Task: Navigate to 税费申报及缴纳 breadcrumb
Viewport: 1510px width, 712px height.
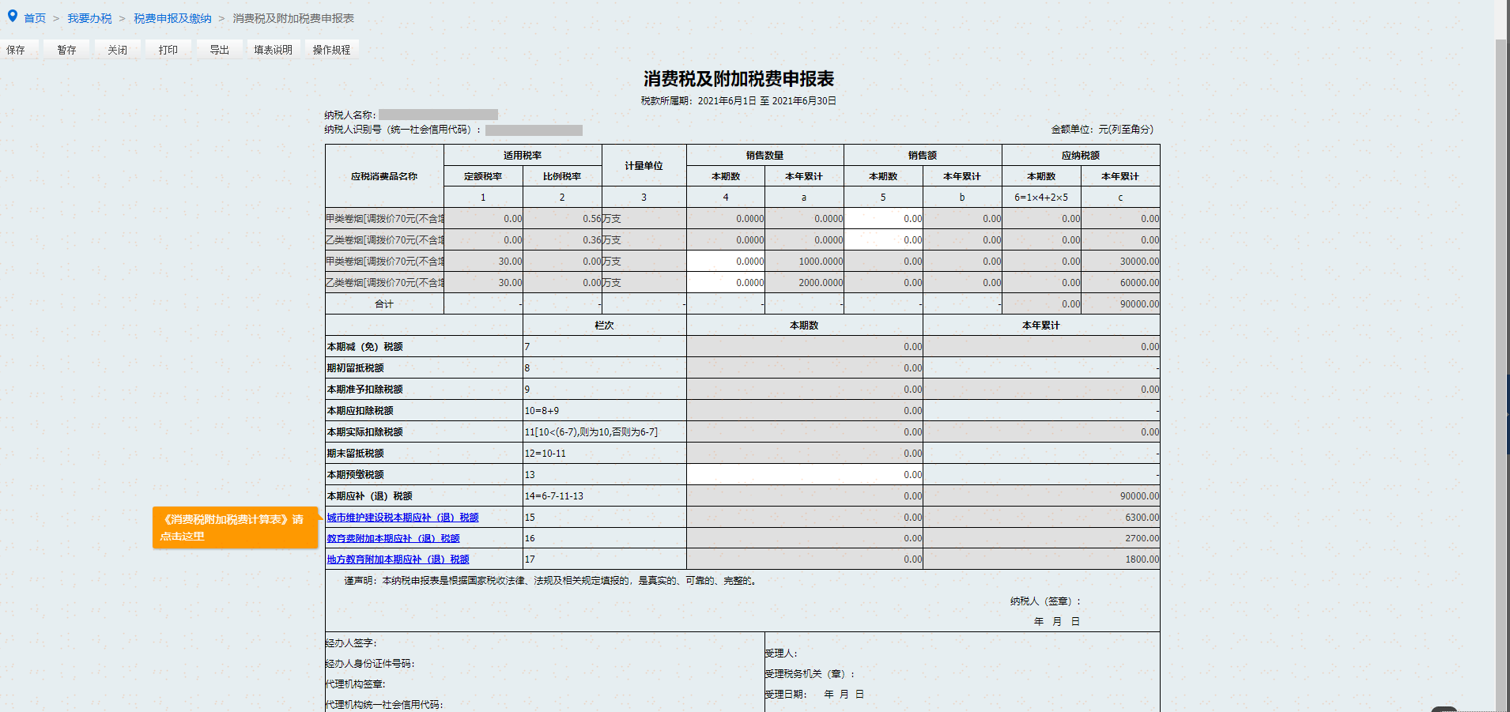Action: [172, 18]
